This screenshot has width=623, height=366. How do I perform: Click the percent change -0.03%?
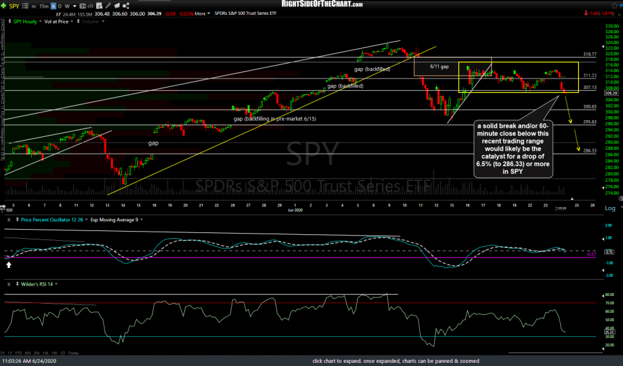click(x=186, y=14)
